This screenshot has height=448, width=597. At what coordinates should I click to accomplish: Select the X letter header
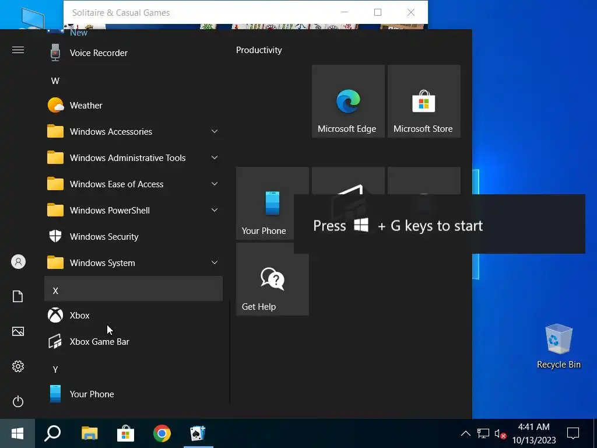[134, 289]
